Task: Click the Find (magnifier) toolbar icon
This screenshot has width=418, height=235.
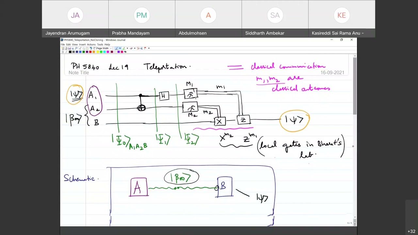Action: click(x=76, y=48)
